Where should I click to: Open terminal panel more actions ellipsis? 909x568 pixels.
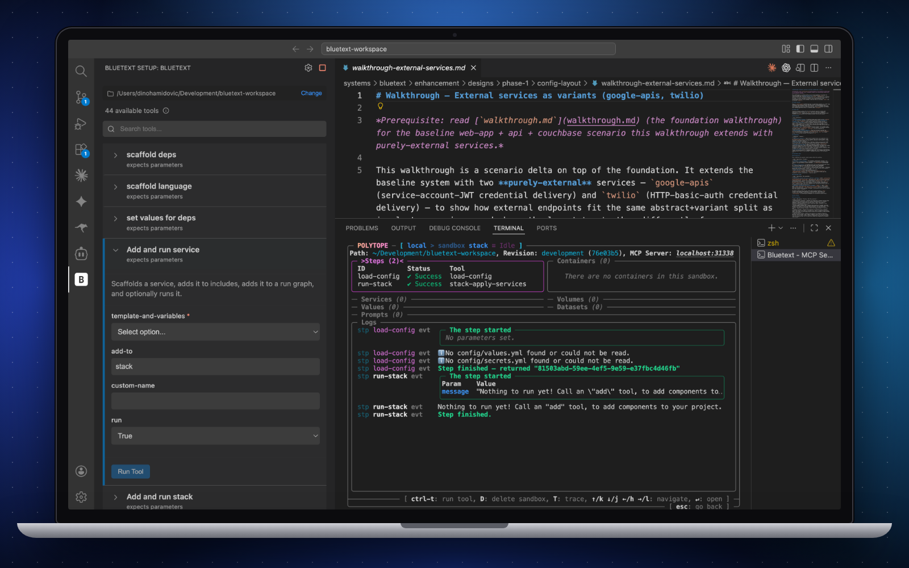click(793, 228)
